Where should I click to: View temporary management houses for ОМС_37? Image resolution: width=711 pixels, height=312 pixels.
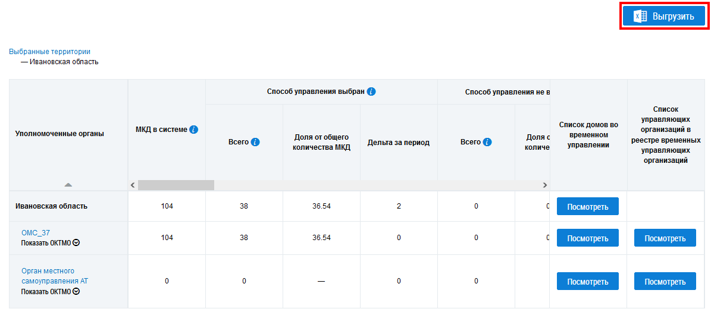588,238
